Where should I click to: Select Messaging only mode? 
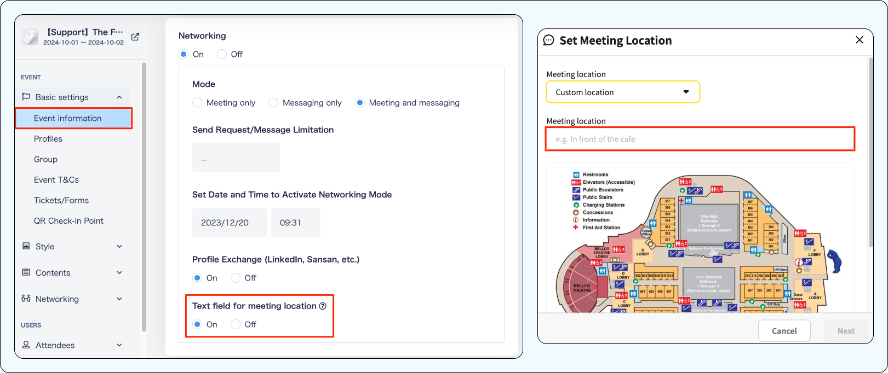click(273, 103)
